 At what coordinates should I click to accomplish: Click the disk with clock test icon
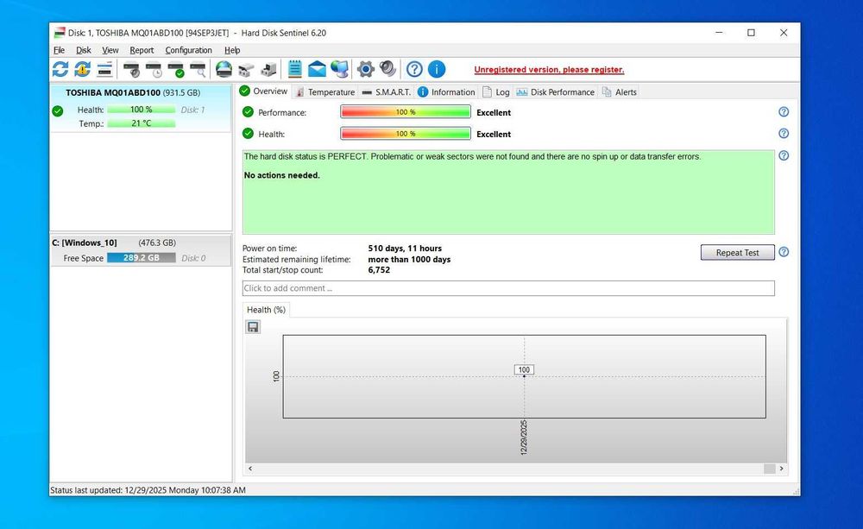click(x=154, y=70)
